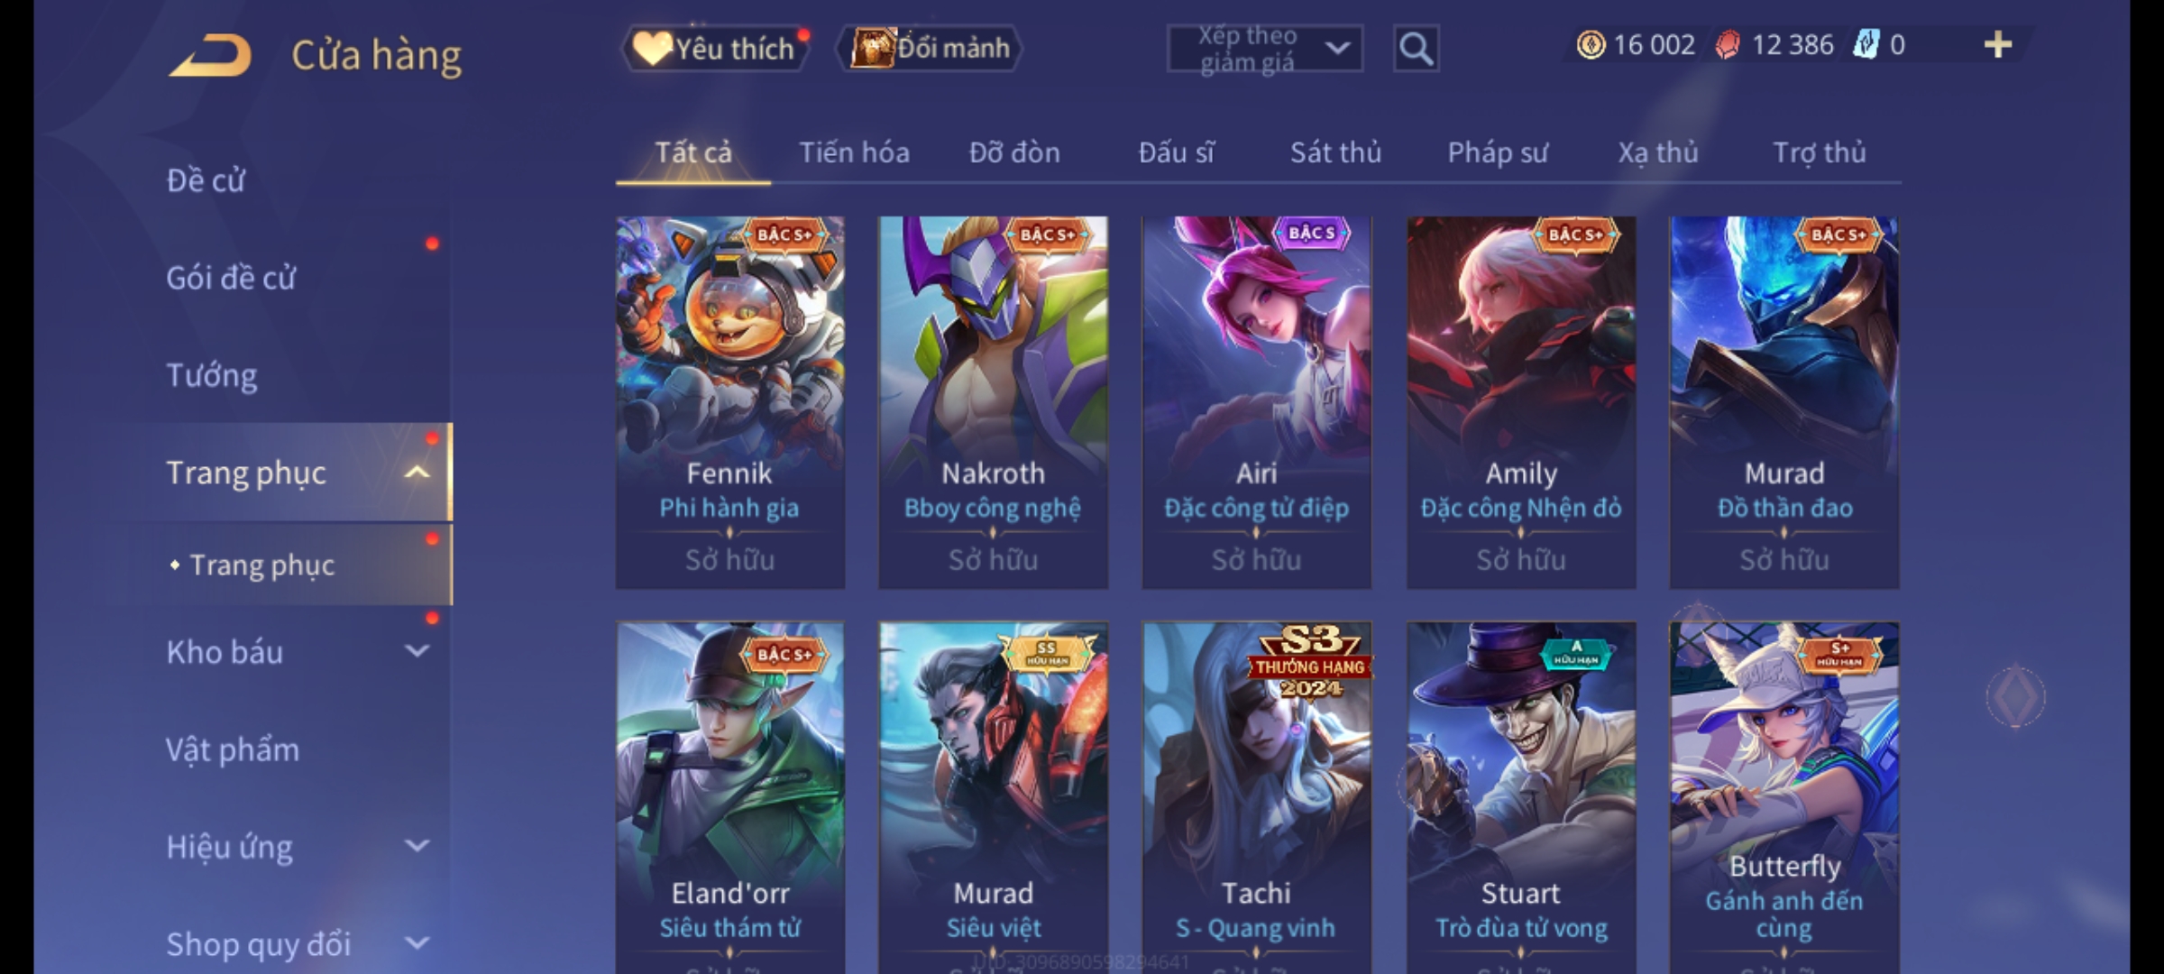Tap the floating diamond icon on right edge

[2016, 696]
